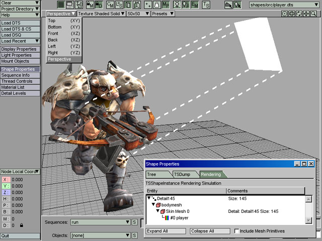Switch to the TSDump tab
The image size is (322, 241).
tap(181, 174)
